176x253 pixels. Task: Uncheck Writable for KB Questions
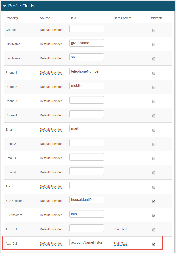[154, 201]
